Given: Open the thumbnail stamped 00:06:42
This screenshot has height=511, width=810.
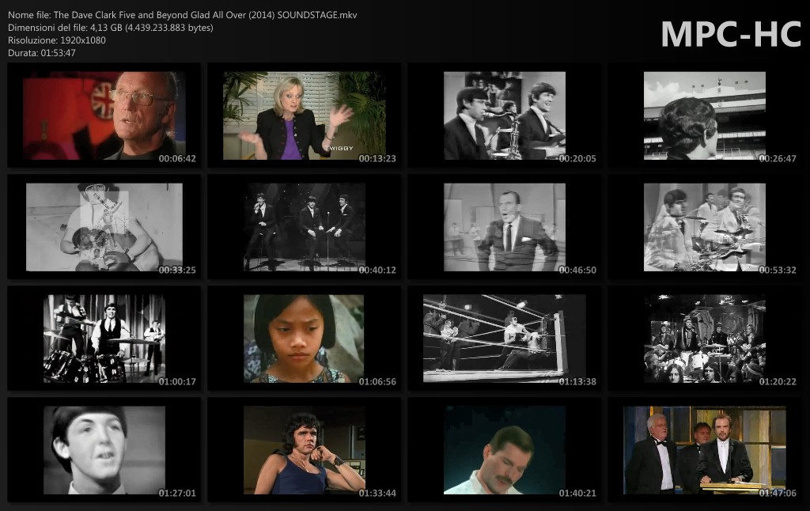Looking at the screenshot, I should pyautogui.click(x=104, y=115).
